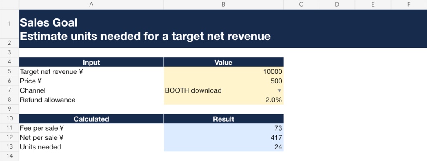Select the 'Net per sale ¥' label cell

(x=91, y=137)
